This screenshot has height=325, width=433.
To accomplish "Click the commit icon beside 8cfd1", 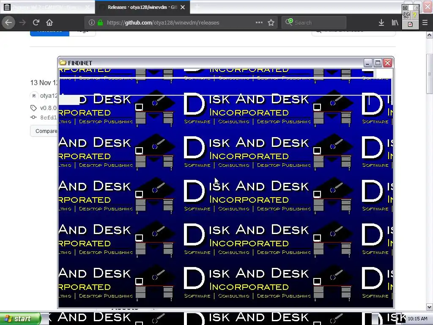I will (33, 117).
